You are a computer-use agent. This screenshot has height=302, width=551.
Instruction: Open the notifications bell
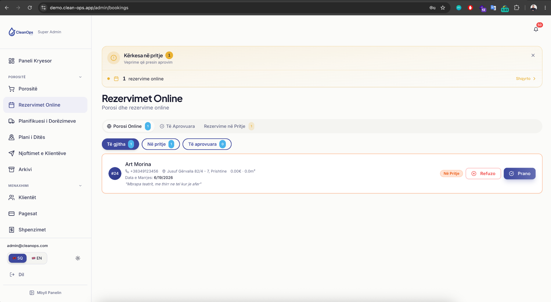point(536,29)
